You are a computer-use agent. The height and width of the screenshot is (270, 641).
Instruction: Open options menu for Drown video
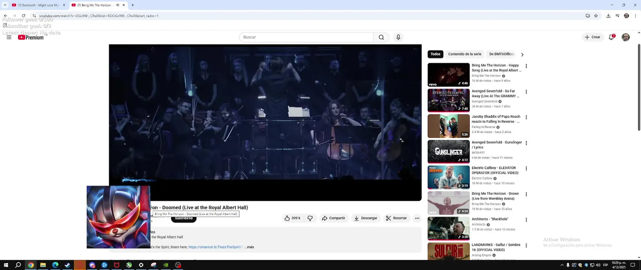pyautogui.click(x=526, y=194)
